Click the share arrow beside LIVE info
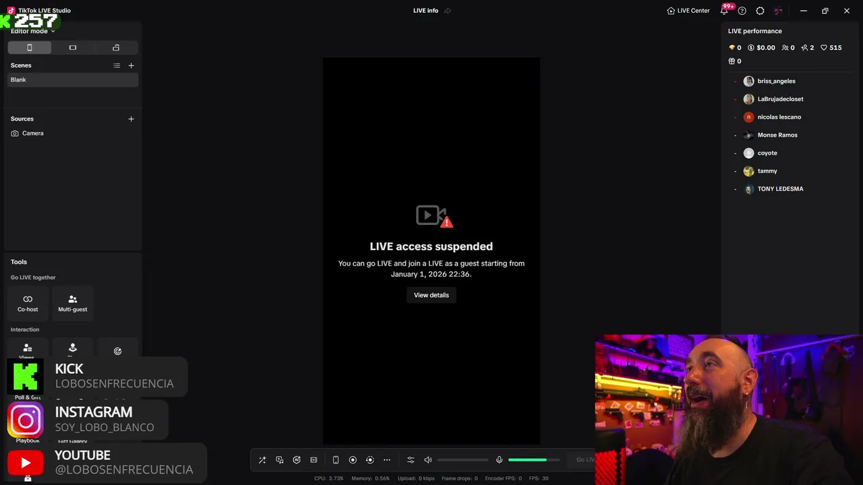The width and height of the screenshot is (863, 485). (448, 11)
